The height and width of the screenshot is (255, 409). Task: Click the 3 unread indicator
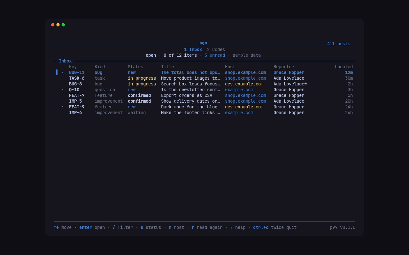coord(215,55)
